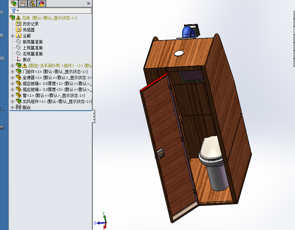
Task: Select 配合 mates item
Action: pyautogui.click(x=27, y=108)
